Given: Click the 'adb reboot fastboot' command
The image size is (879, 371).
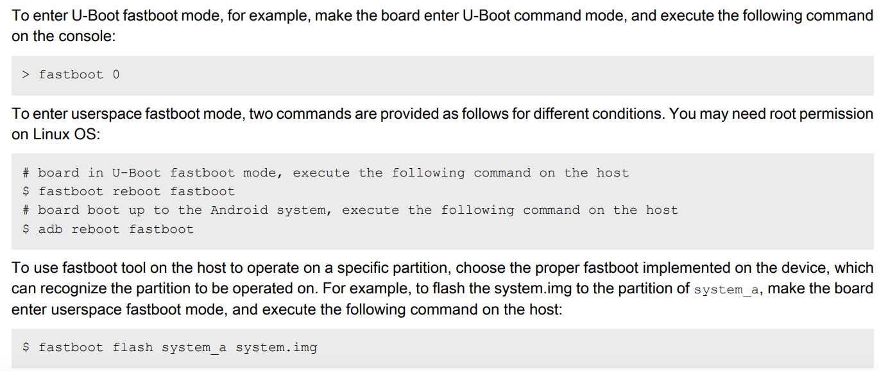Looking at the screenshot, I should [116, 229].
